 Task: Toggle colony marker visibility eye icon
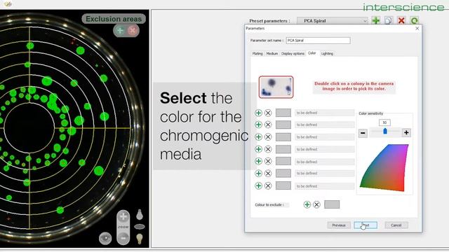[x=105, y=238]
